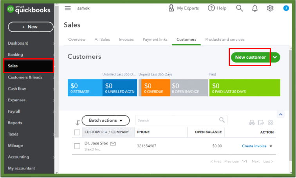Filter by the dark blue Unbilled Activity tile
The width and height of the screenshot is (296, 178).
point(120,88)
